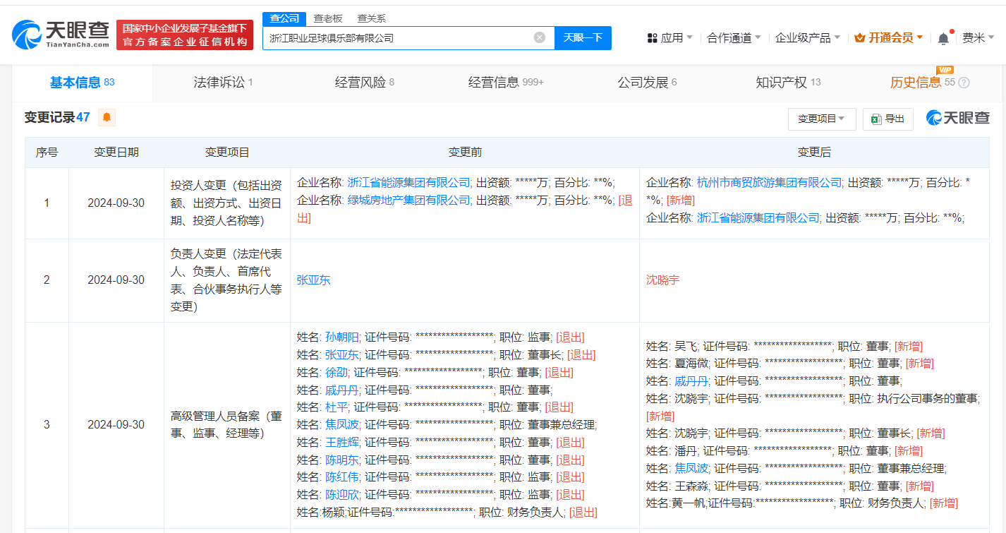
Task: Open the 合作通道 dropdown
Action: point(729,37)
